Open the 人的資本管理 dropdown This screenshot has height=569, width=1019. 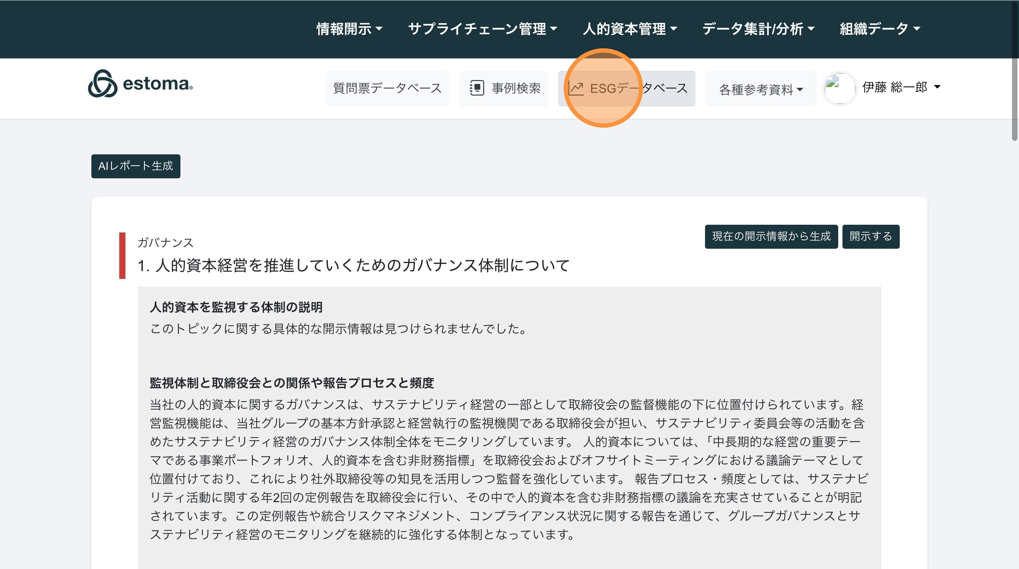pyautogui.click(x=630, y=29)
